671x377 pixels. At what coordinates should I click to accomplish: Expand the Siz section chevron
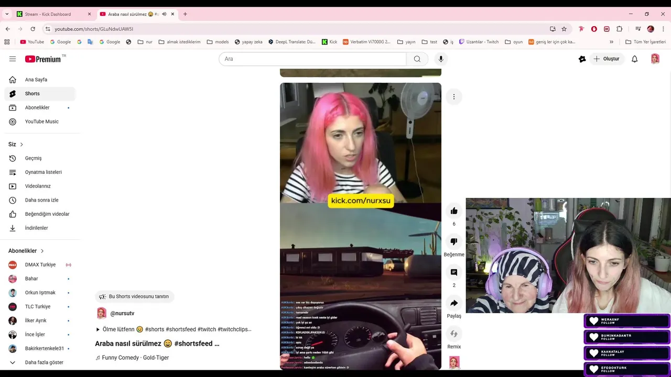coord(21,145)
